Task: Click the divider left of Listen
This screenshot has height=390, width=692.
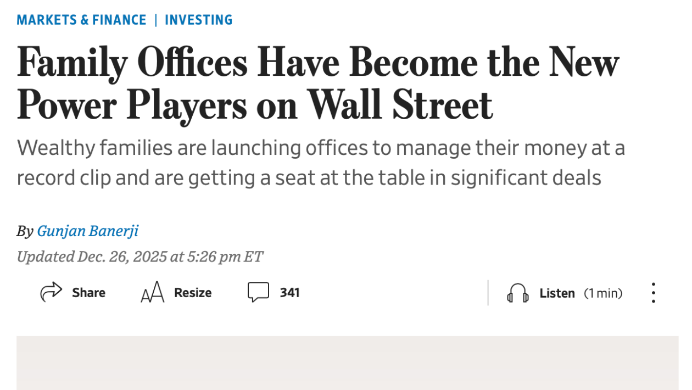Action: click(x=488, y=293)
